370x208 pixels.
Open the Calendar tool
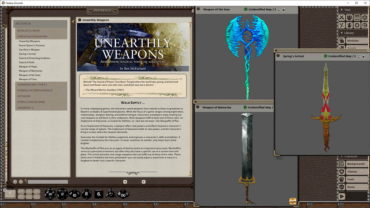[357, 18]
